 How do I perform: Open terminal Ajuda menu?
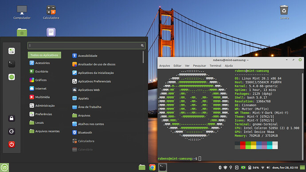tap(228, 65)
